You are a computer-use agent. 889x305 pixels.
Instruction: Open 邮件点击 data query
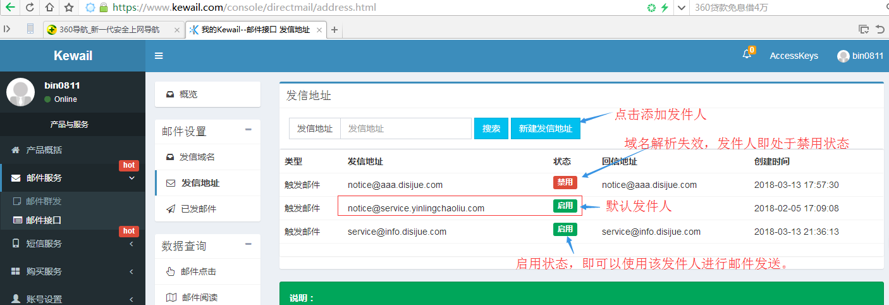pos(207,271)
